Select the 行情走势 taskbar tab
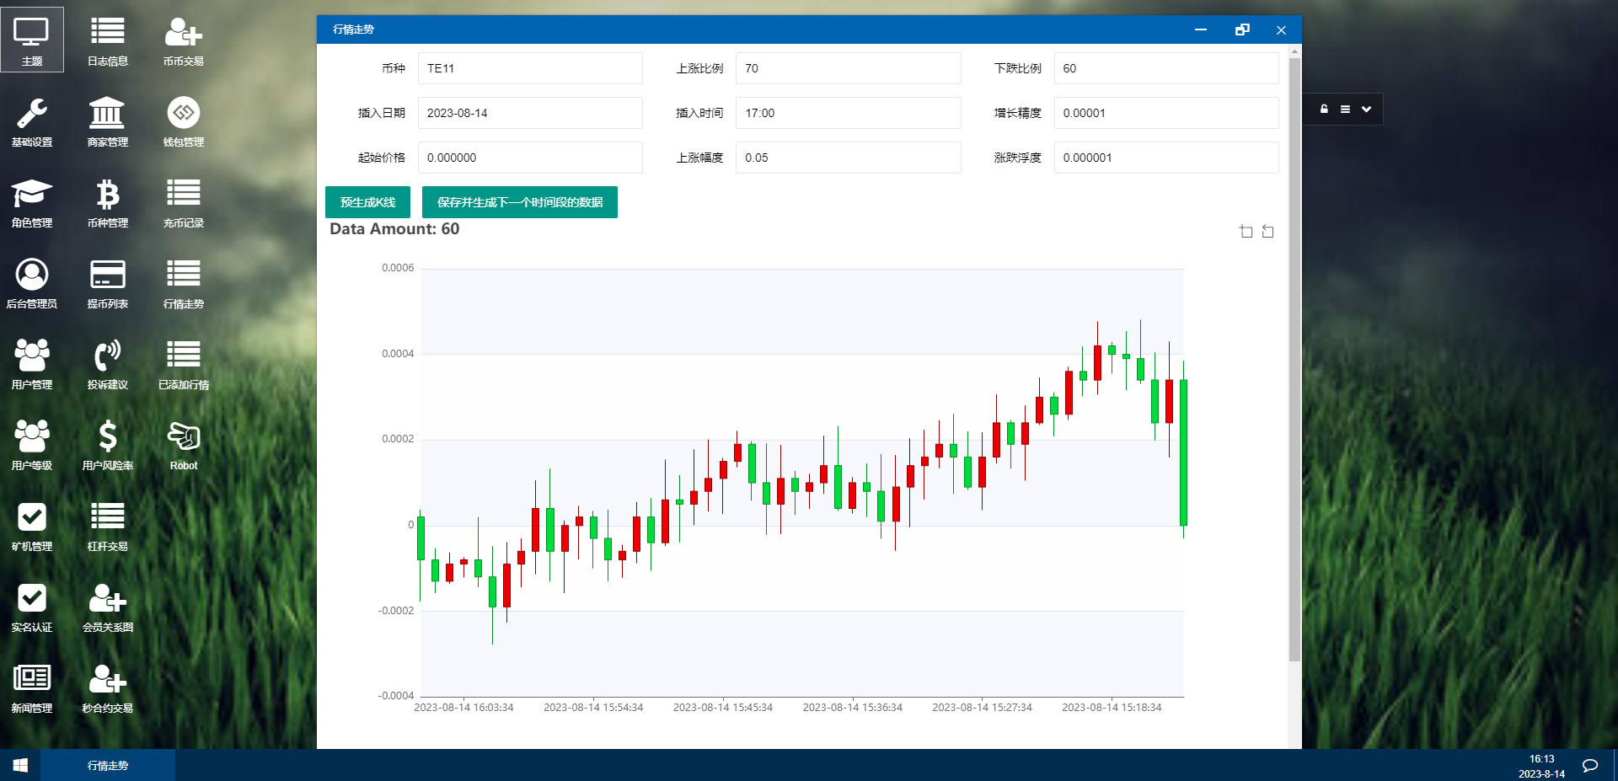The width and height of the screenshot is (1618, 781). (x=108, y=766)
